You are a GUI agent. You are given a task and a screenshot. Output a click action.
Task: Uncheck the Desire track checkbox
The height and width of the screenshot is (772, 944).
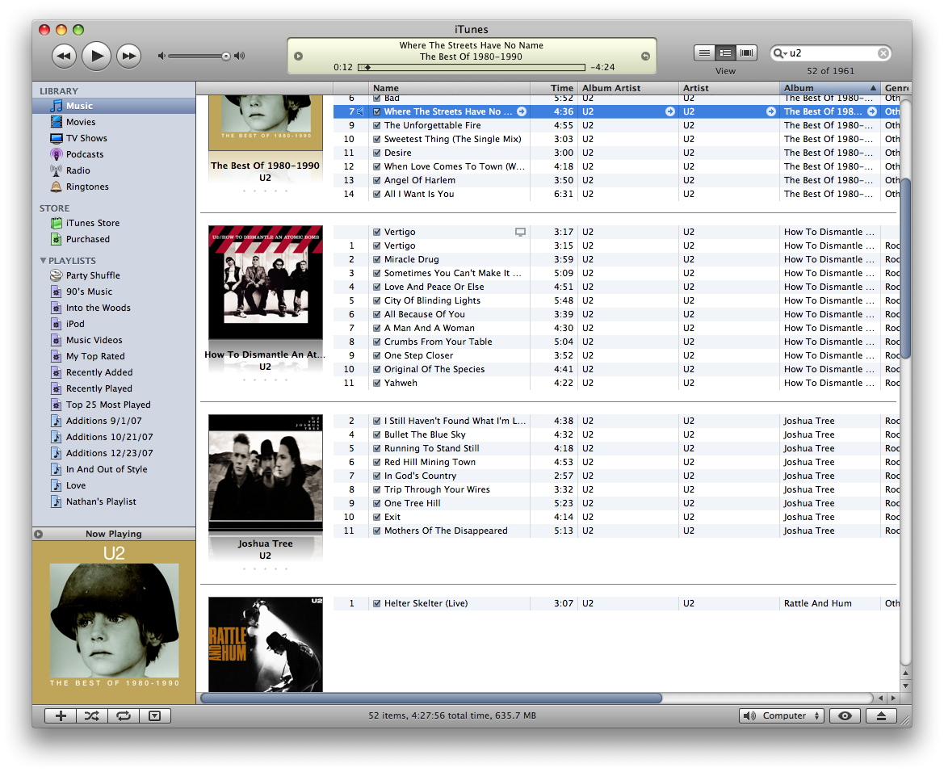(377, 153)
